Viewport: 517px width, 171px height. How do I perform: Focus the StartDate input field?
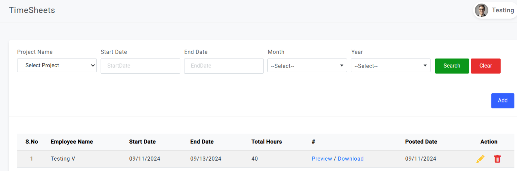click(140, 66)
